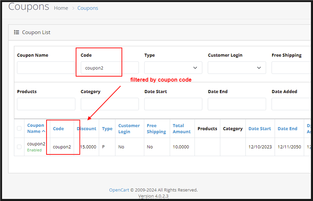
Task: Tick the select-all checkbox in table header
Action: point(19,129)
